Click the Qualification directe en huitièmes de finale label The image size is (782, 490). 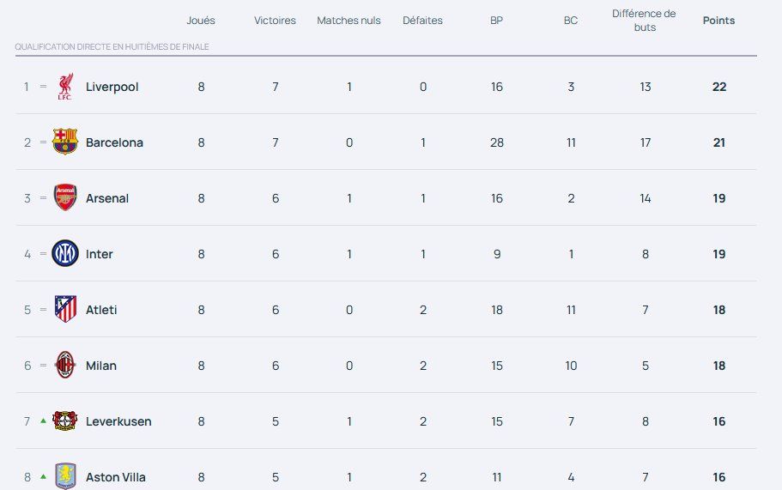pos(112,47)
